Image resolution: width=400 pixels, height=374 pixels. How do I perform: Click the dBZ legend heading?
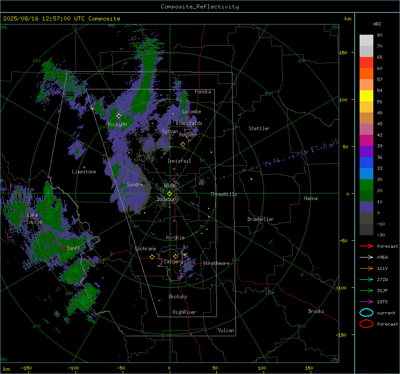coord(377,24)
